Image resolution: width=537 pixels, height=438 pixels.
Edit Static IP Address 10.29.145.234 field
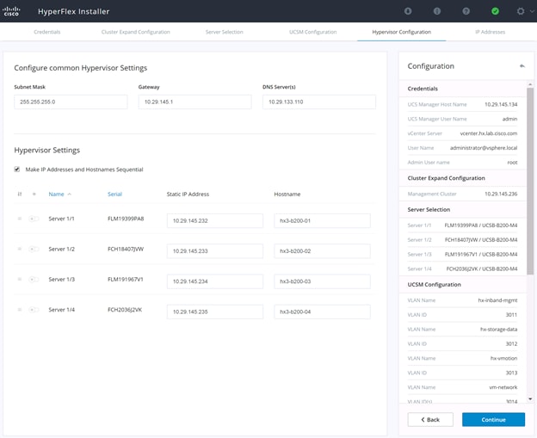tap(215, 281)
